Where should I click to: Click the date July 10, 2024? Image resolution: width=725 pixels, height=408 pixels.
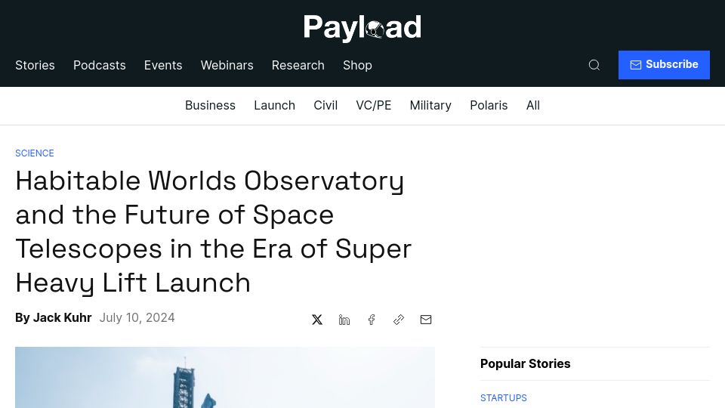pos(137,318)
